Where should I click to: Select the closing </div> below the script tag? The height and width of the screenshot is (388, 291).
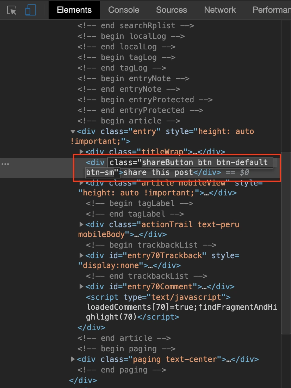(92, 327)
